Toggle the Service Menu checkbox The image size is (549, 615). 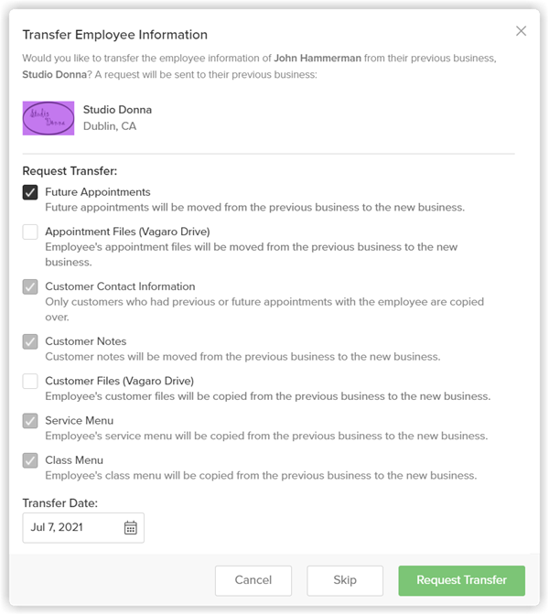[x=30, y=421]
